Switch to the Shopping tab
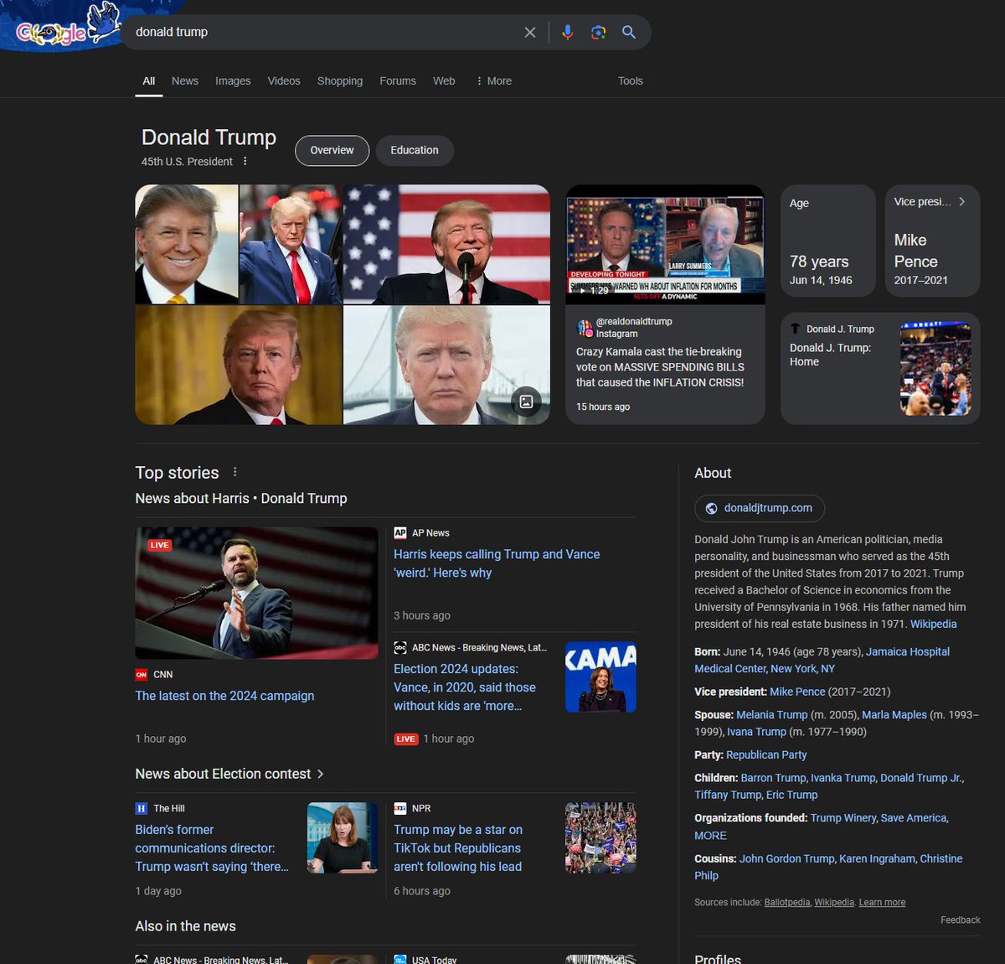Viewport: 1005px width, 964px height. click(340, 80)
